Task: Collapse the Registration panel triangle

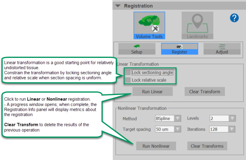Action: pos(118,6)
